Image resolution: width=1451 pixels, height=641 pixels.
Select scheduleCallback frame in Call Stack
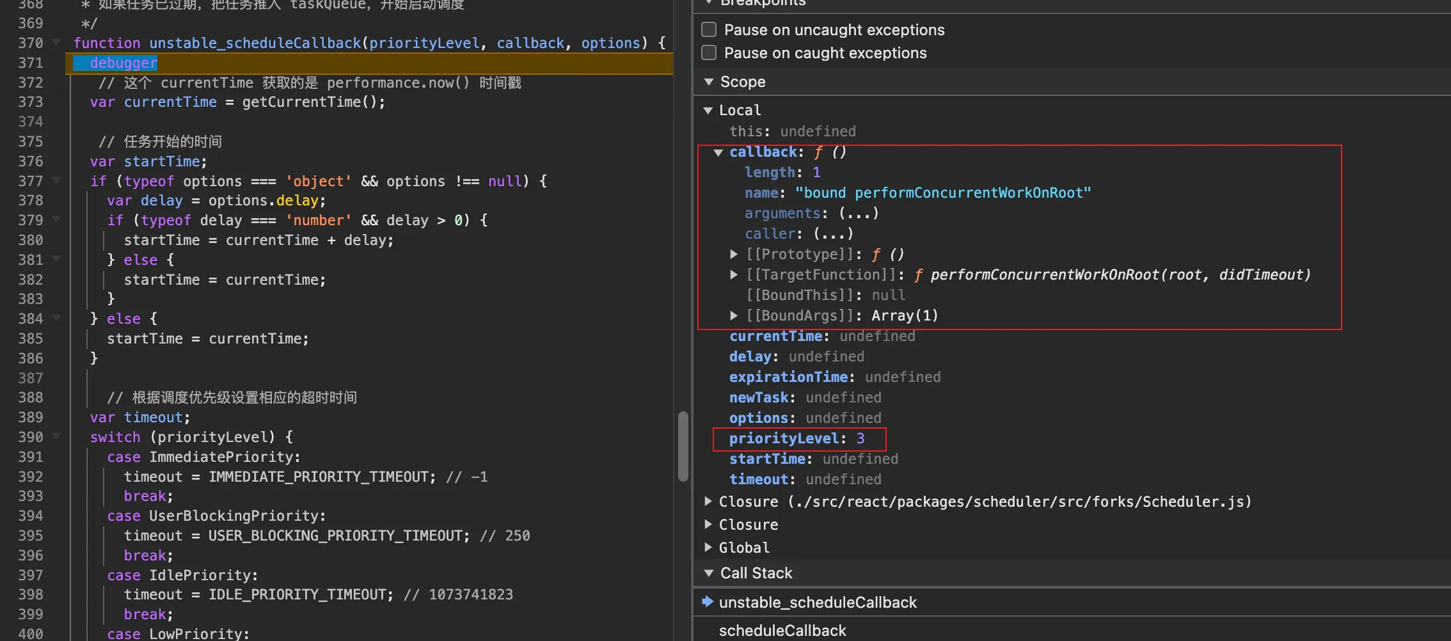coord(782,631)
